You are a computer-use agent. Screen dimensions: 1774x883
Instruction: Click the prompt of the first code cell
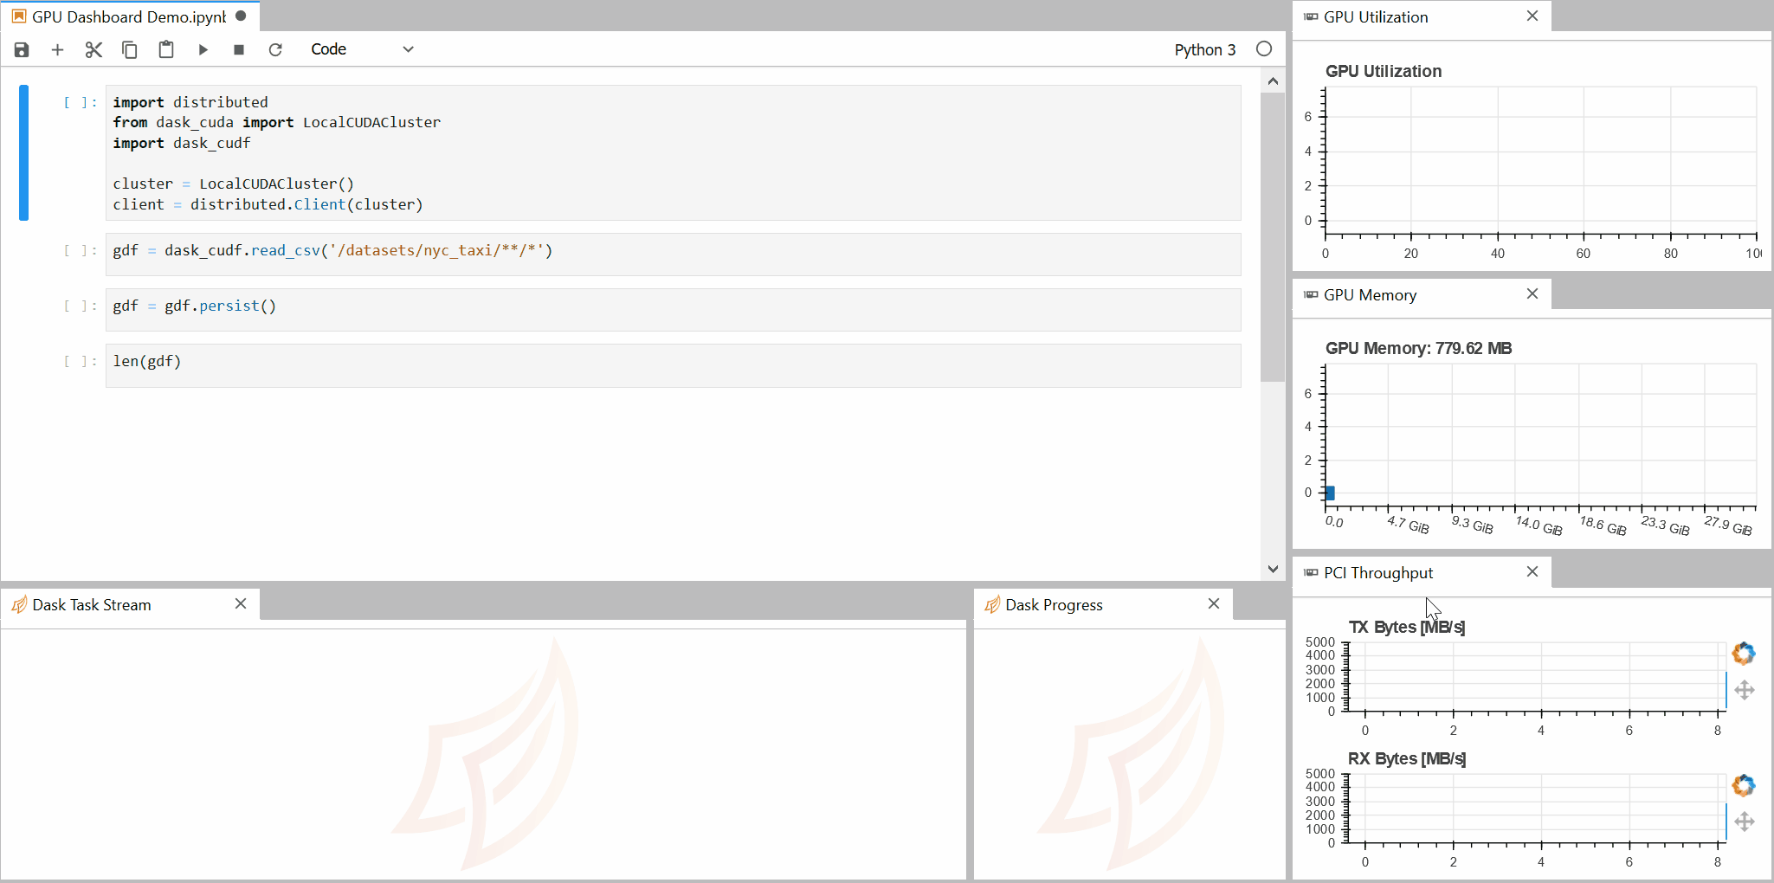(x=80, y=103)
